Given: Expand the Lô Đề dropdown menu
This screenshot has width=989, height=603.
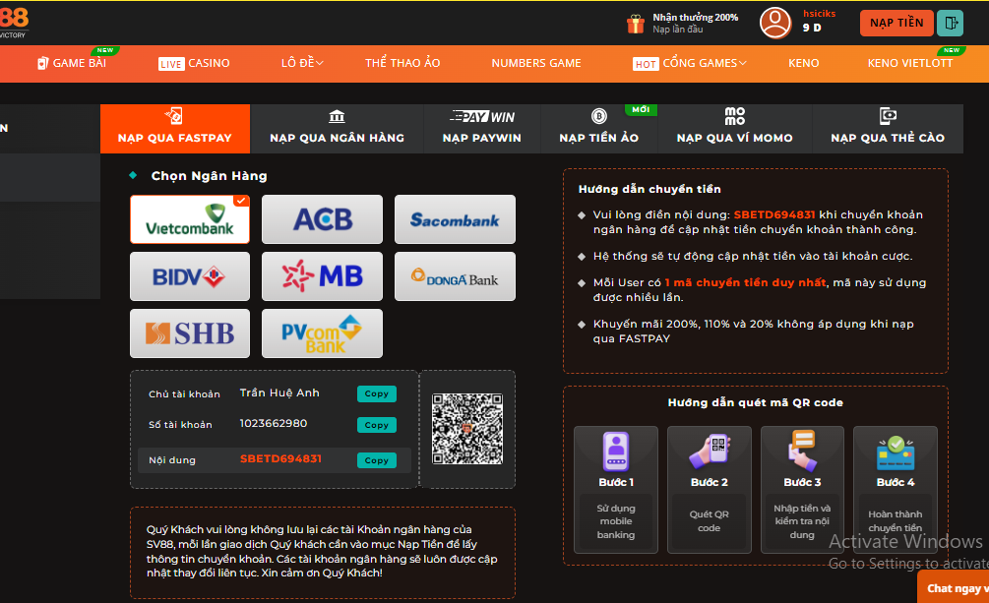Looking at the screenshot, I should coord(302,63).
